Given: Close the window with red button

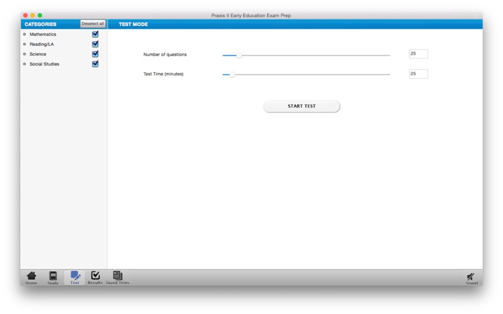Looking at the screenshot, I should pos(25,15).
